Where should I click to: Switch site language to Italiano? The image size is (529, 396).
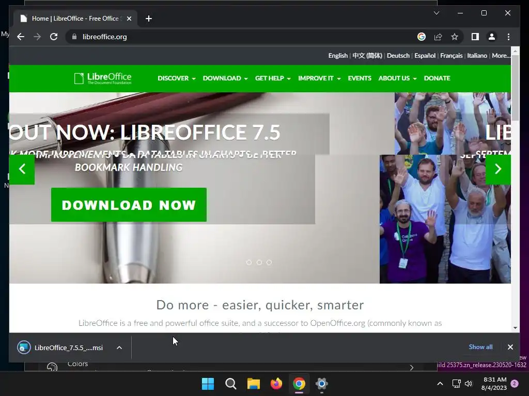tap(477, 56)
